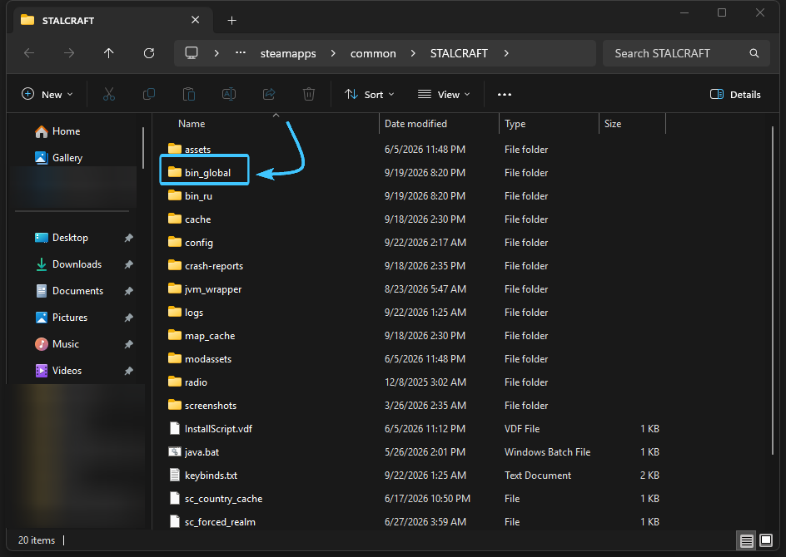Click the Delete trash can icon
Screen dimensions: 786x557
click(x=309, y=94)
